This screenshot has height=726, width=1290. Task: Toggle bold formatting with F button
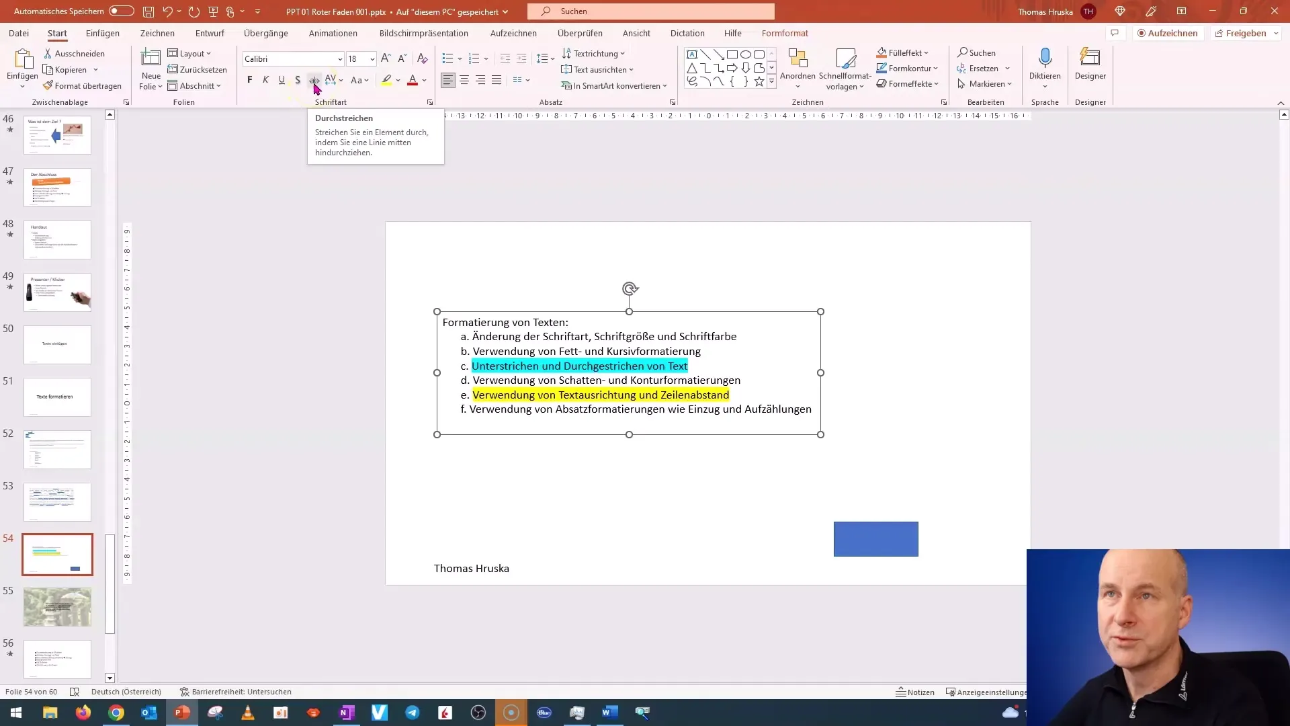(x=250, y=80)
